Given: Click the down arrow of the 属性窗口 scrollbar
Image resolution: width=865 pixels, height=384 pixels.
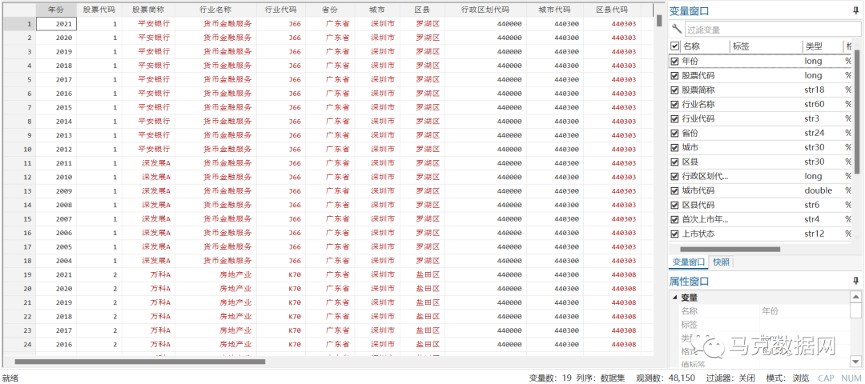Looking at the screenshot, I should 855,362.
